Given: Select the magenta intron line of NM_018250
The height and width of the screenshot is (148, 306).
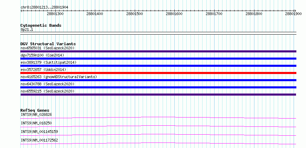Looking at the screenshot, I should tap(158, 126).
